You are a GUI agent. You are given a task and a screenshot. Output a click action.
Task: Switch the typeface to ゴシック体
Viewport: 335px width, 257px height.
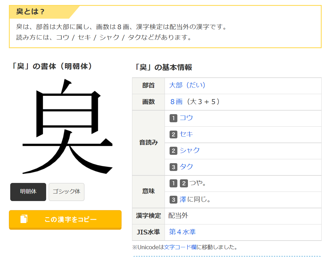pos(66,192)
